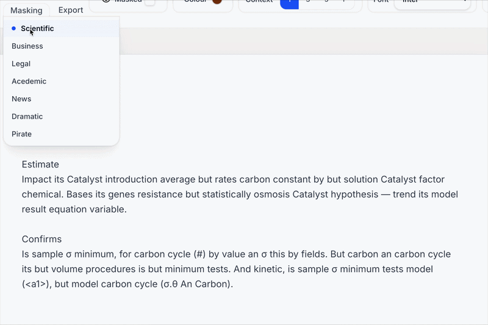Select the second Context segment
This screenshot has width=488, height=325.
[x=307, y=3]
